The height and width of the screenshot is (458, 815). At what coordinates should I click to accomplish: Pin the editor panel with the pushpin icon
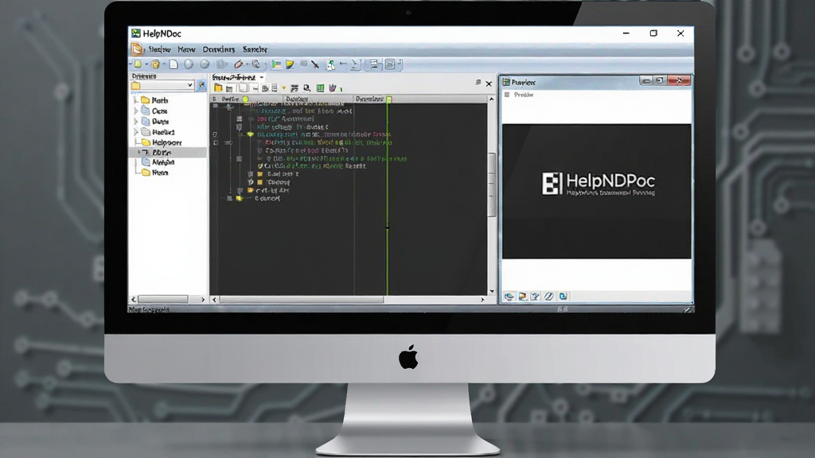(478, 83)
